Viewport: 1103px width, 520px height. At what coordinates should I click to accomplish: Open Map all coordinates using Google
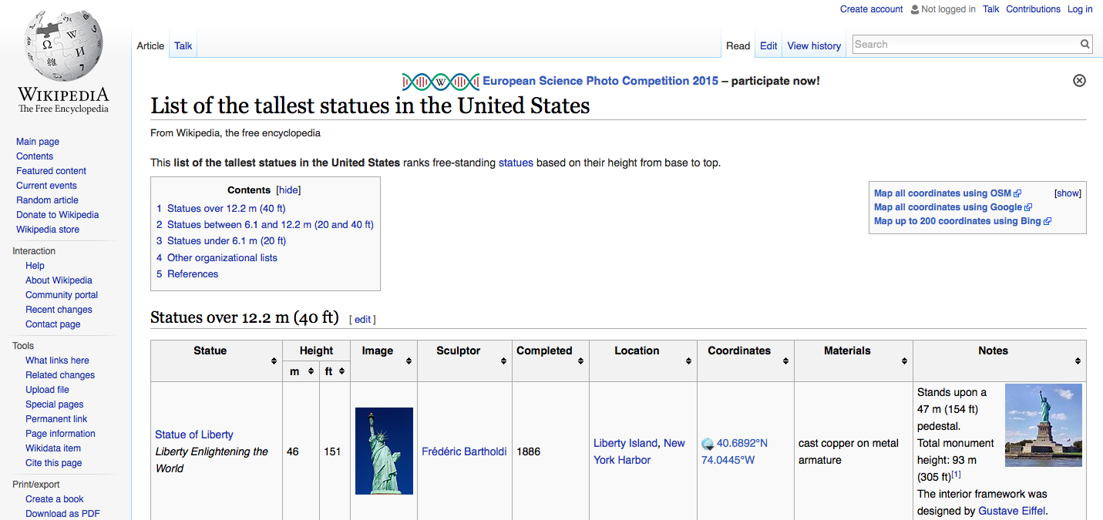[x=948, y=207]
